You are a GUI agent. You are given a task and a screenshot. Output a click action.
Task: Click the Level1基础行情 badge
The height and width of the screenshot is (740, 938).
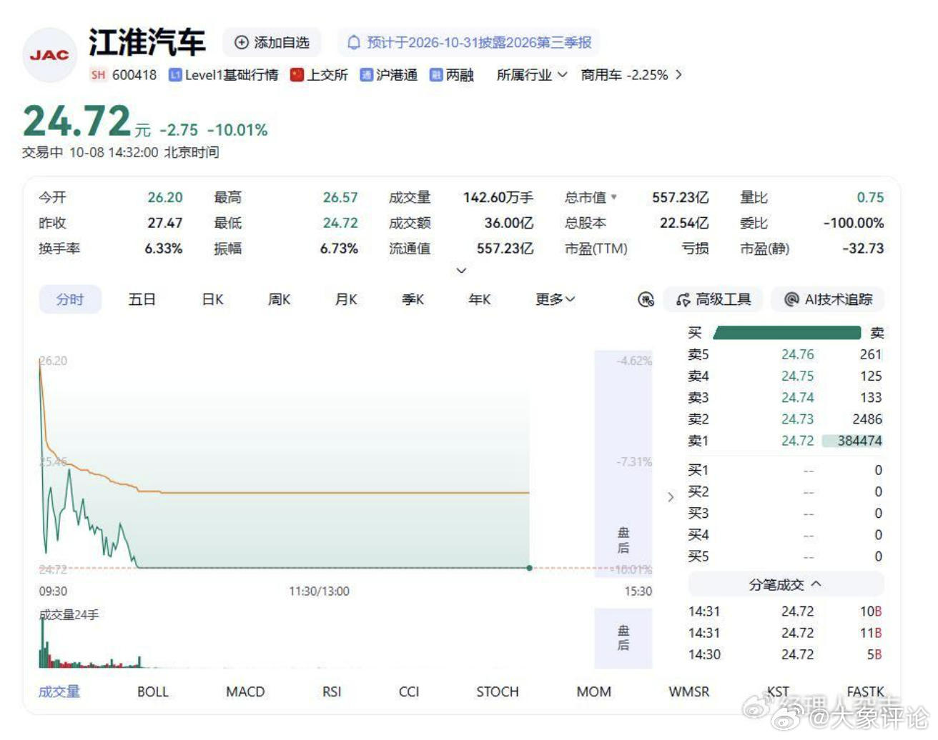click(223, 75)
